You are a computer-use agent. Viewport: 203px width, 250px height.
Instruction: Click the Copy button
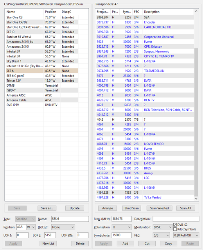click(x=168, y=243)
